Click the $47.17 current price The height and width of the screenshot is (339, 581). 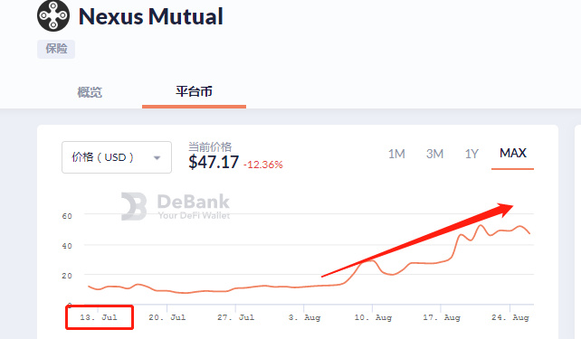tap(214, 162)
